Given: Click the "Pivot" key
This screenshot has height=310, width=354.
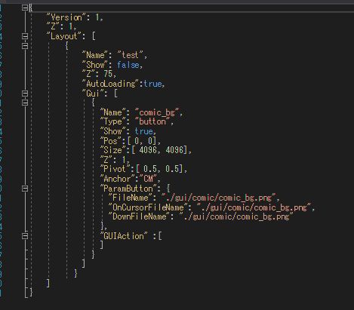Looking at the screenshot, I should 115,169.
